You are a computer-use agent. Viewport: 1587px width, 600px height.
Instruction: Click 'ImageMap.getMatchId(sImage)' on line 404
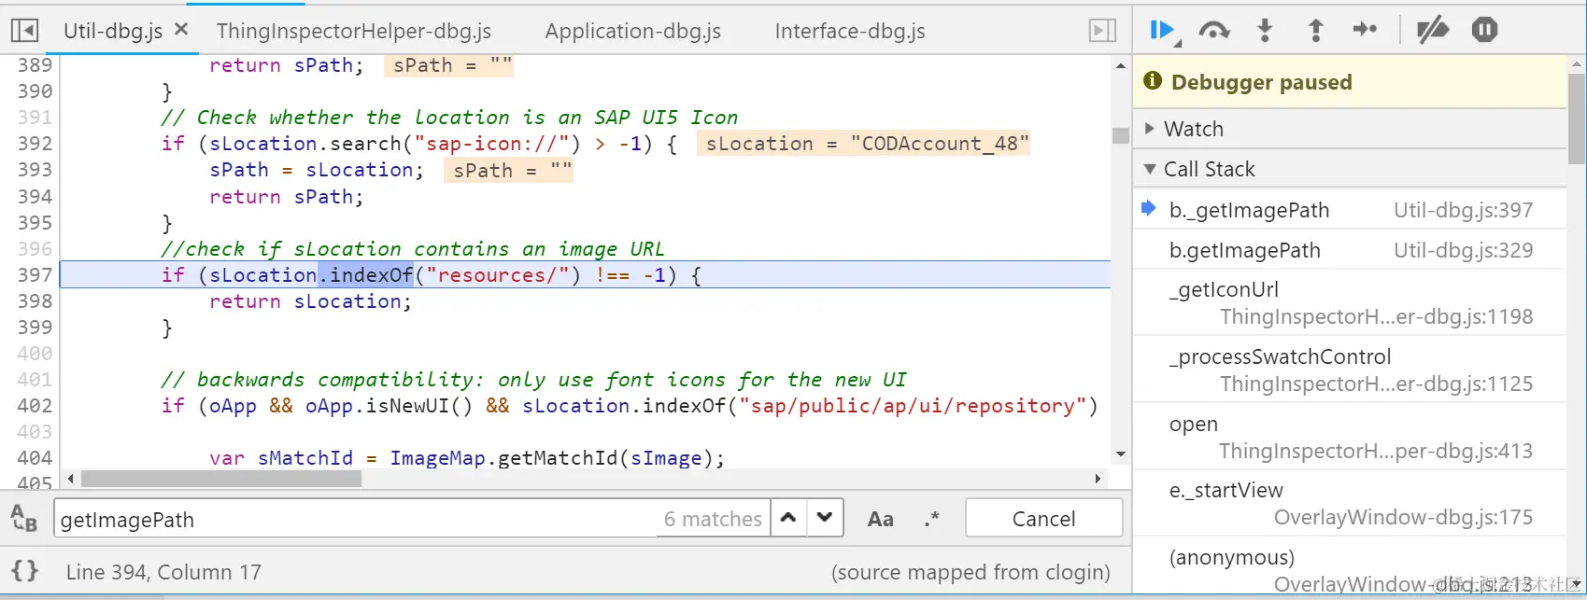[551, 458]
